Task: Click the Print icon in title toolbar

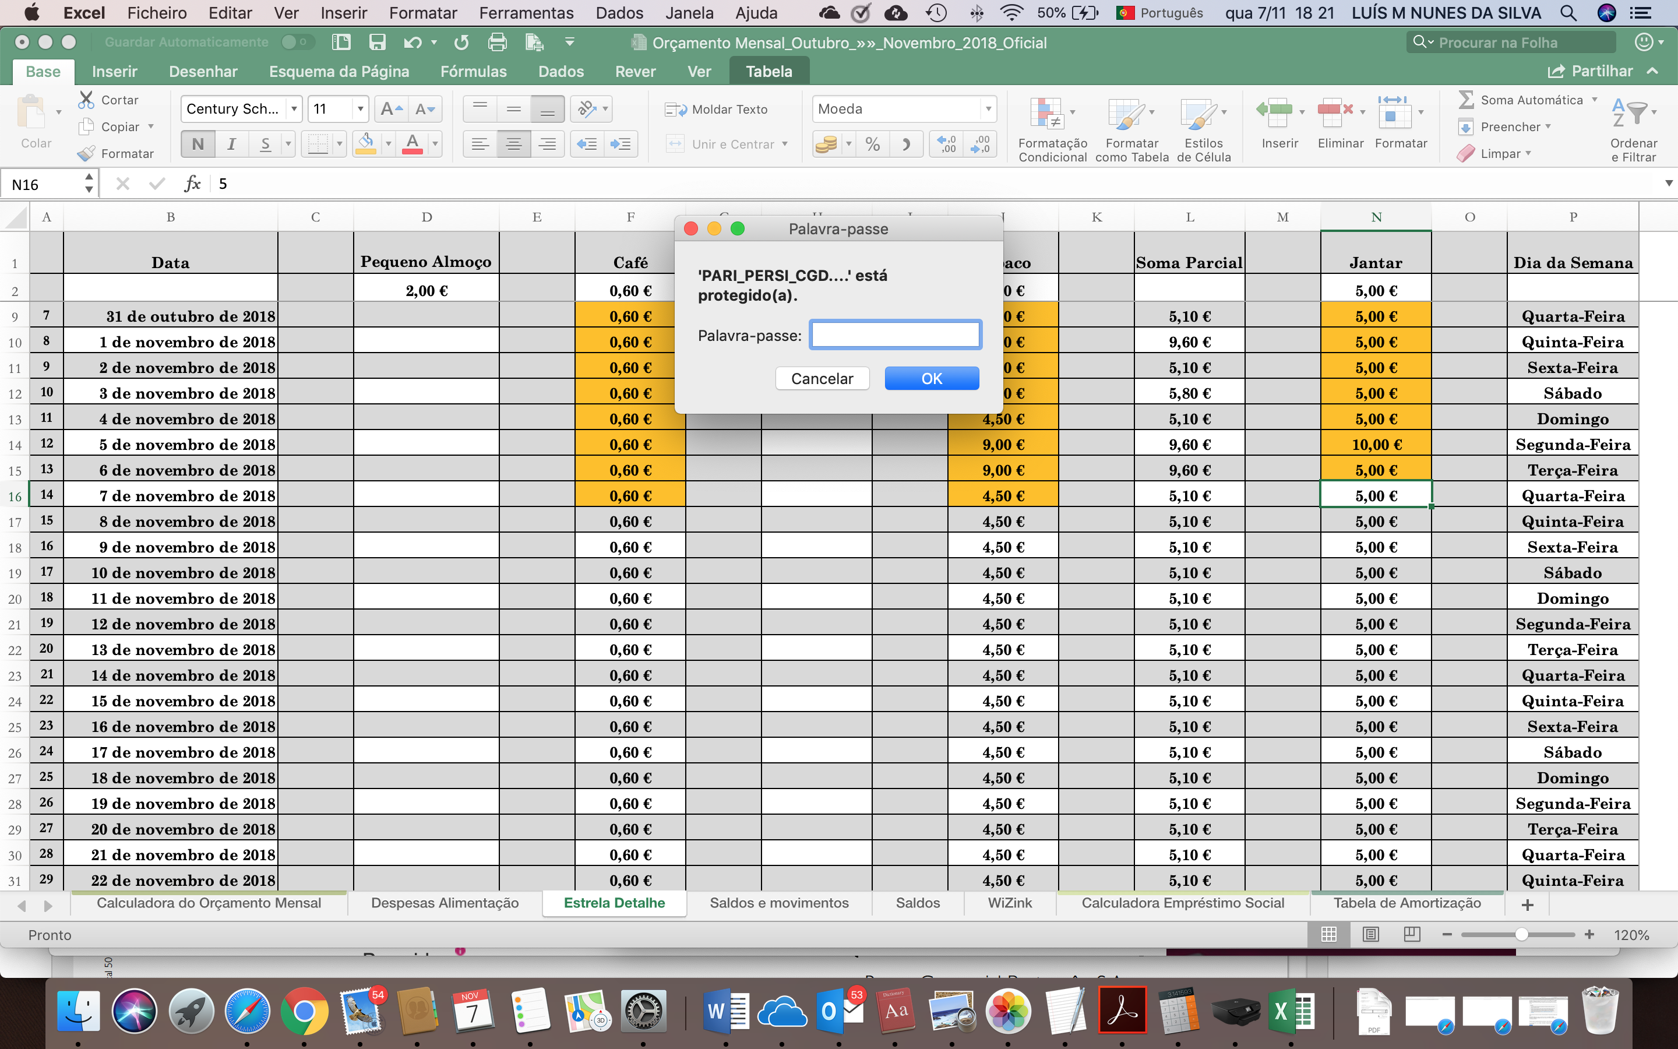Action: pos(497,43)
